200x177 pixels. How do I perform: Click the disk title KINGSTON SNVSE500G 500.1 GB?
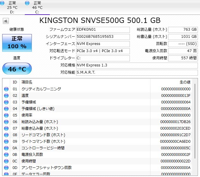pos(100,20)
